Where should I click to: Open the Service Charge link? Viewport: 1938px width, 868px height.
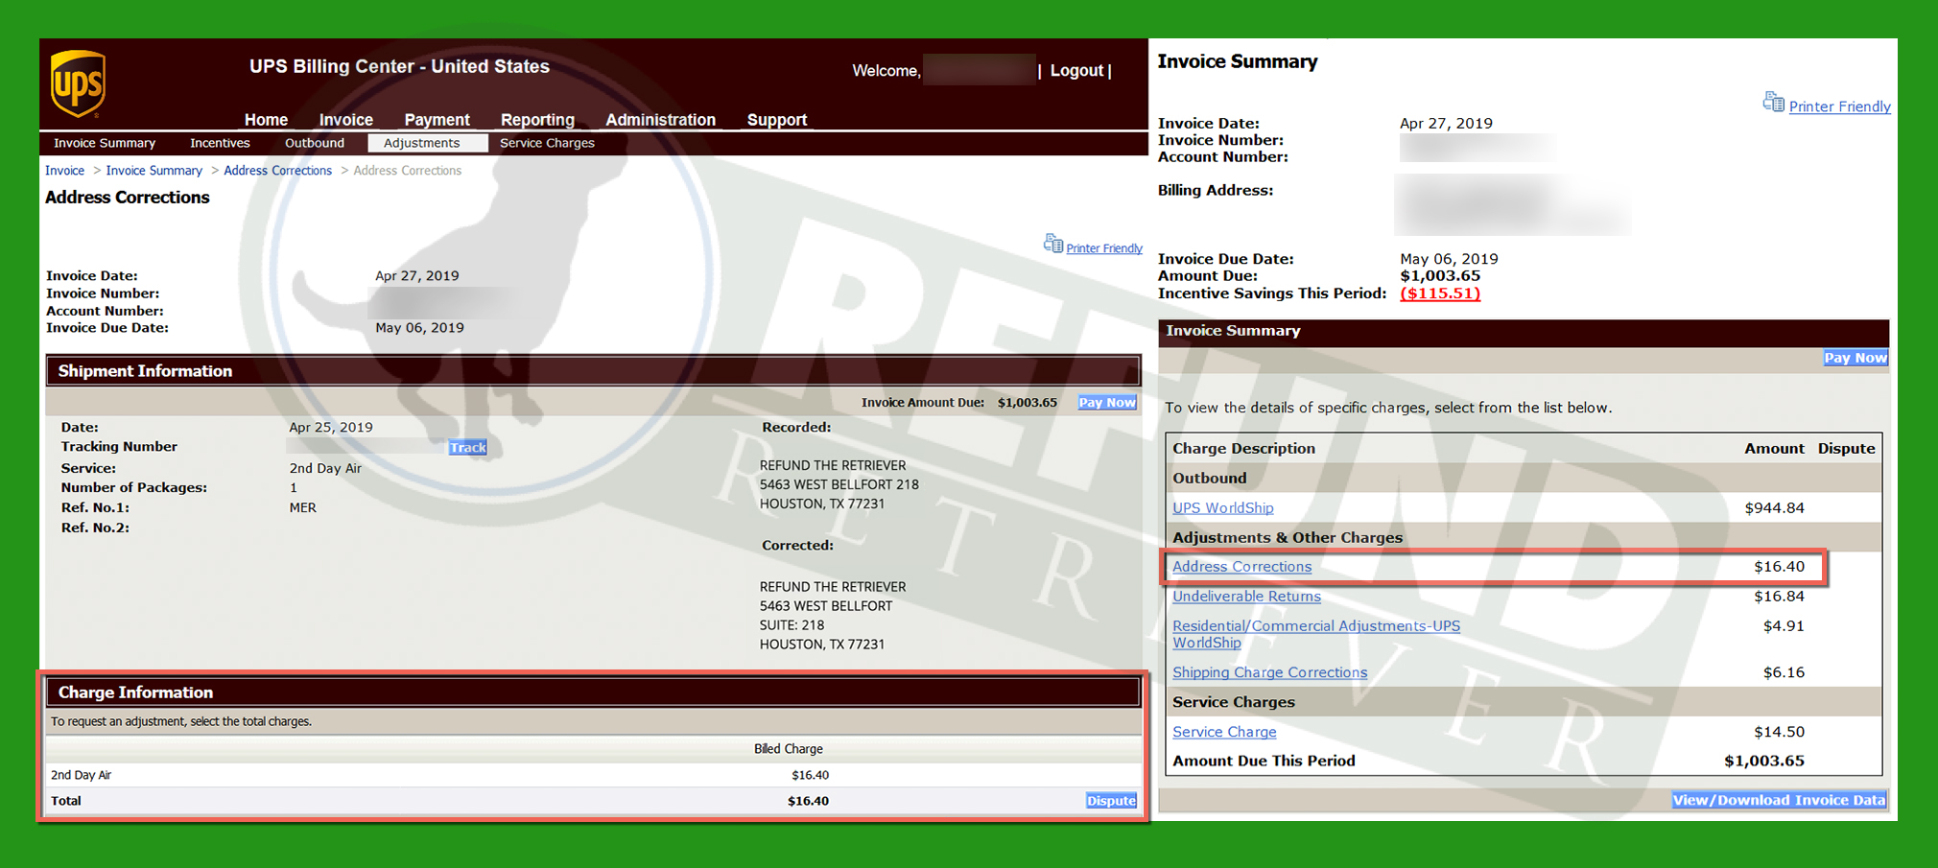click(1224, 731)
